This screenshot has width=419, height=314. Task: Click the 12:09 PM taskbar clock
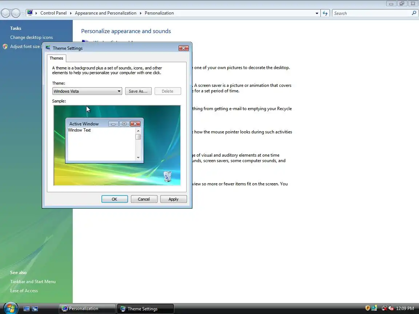coord(405,309)
